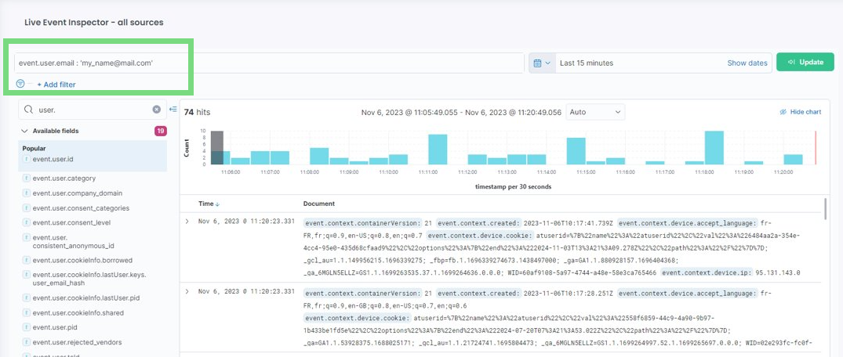Viewport: 843px width, 357px height.
Task: Click the type icon beside event.user.pid
Action: 26,327
